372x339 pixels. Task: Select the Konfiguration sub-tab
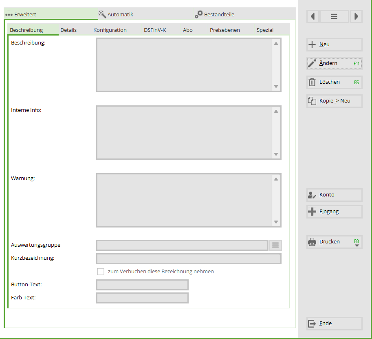coord(110,30)
